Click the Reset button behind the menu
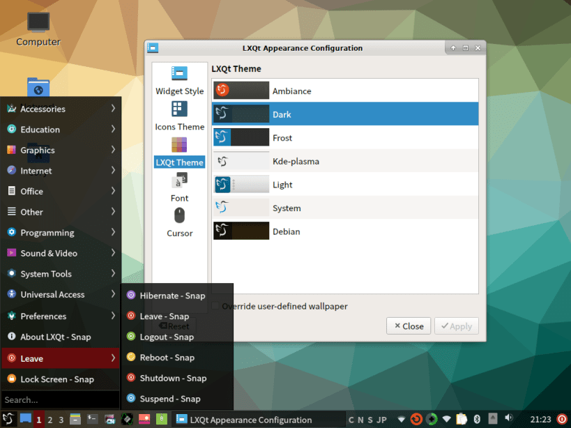The width and height of the screenshot is (571, 428). pos(176,326)
